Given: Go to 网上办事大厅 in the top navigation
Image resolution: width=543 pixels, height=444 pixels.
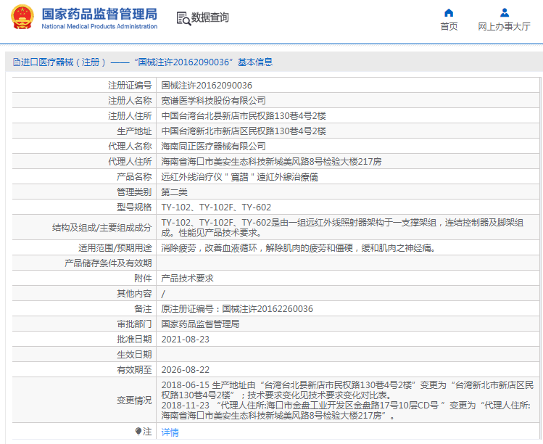Looking at the screenshot, I should coord(504,26).
